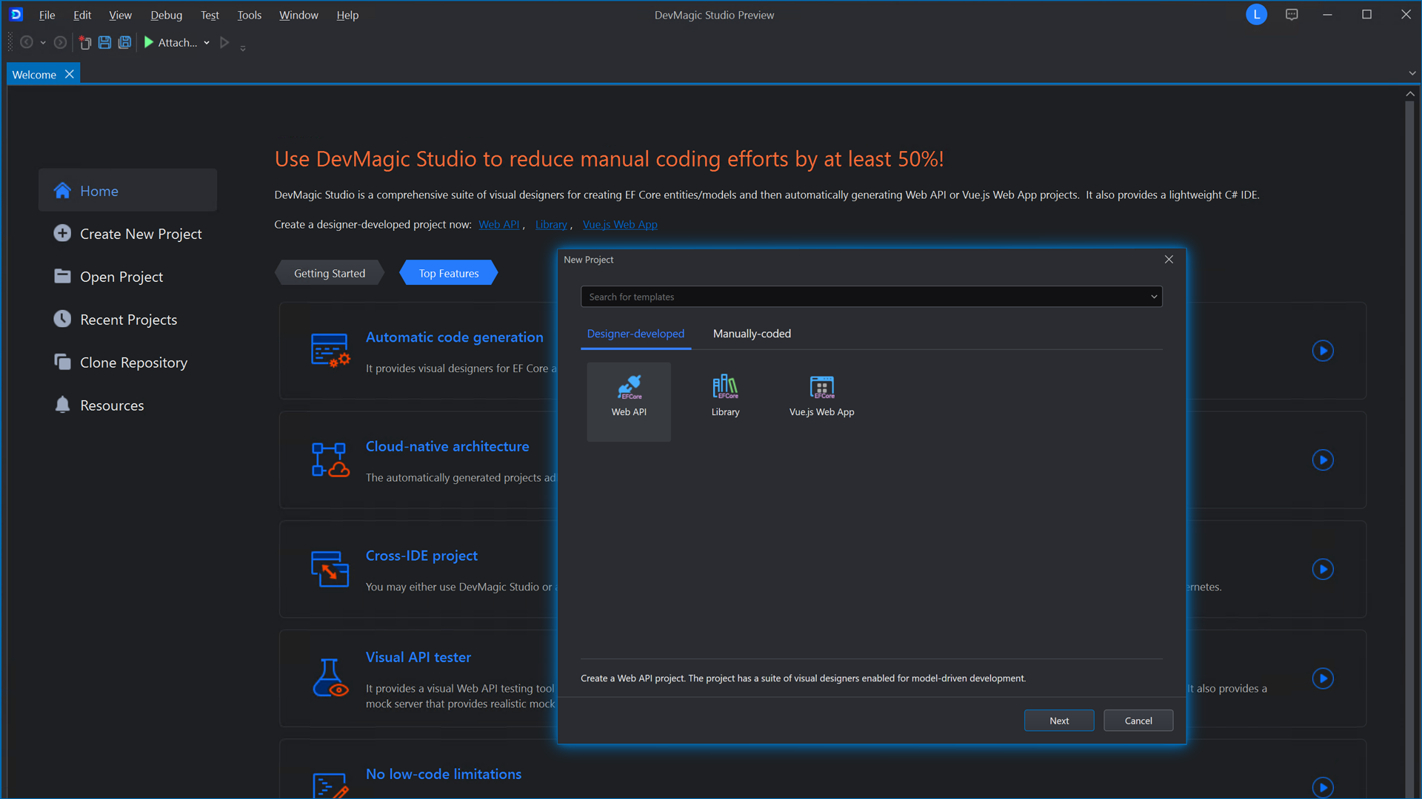Image resolution: width=1422 pixels, height=799 pixels.
Task: Open the Help menu
Action: pos(347,15)
